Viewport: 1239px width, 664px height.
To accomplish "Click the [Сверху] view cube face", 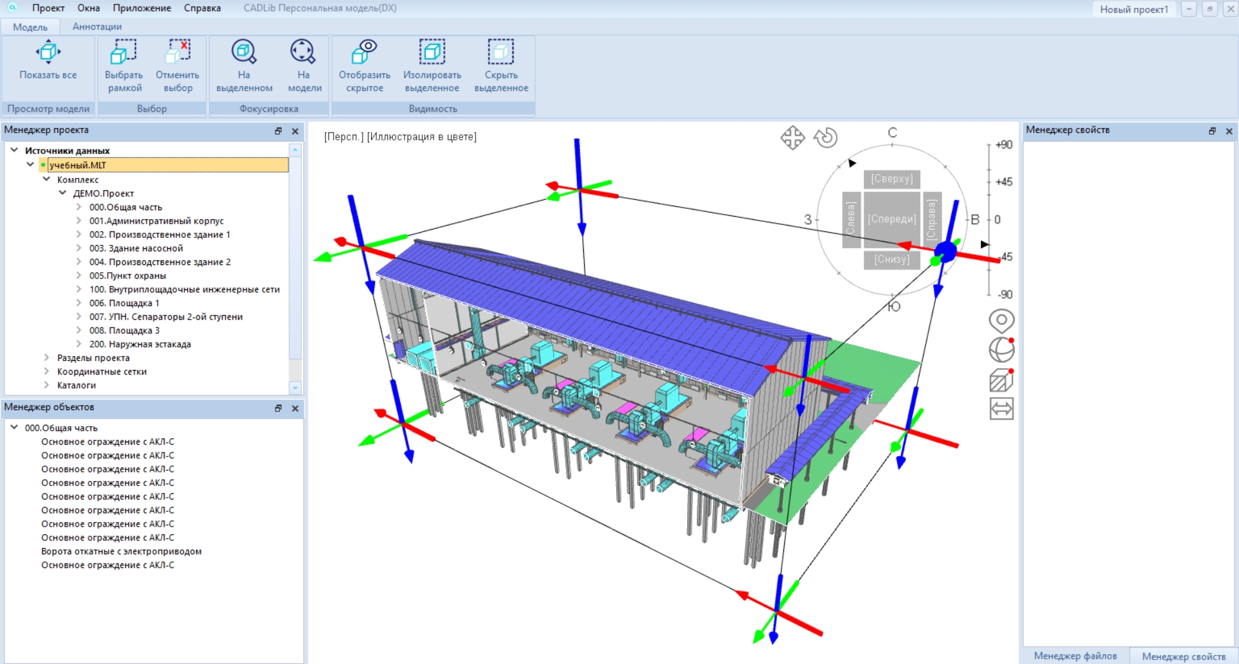I will click(892, 179).
